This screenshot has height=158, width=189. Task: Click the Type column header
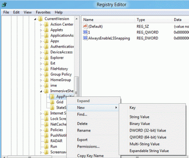click(x=154, y=20)
